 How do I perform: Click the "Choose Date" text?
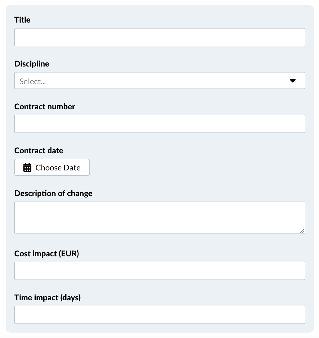click(x=58, y=168)
